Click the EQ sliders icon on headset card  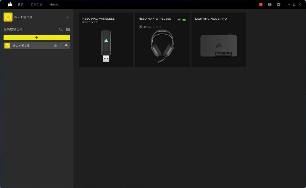click(x=140, y=27)
